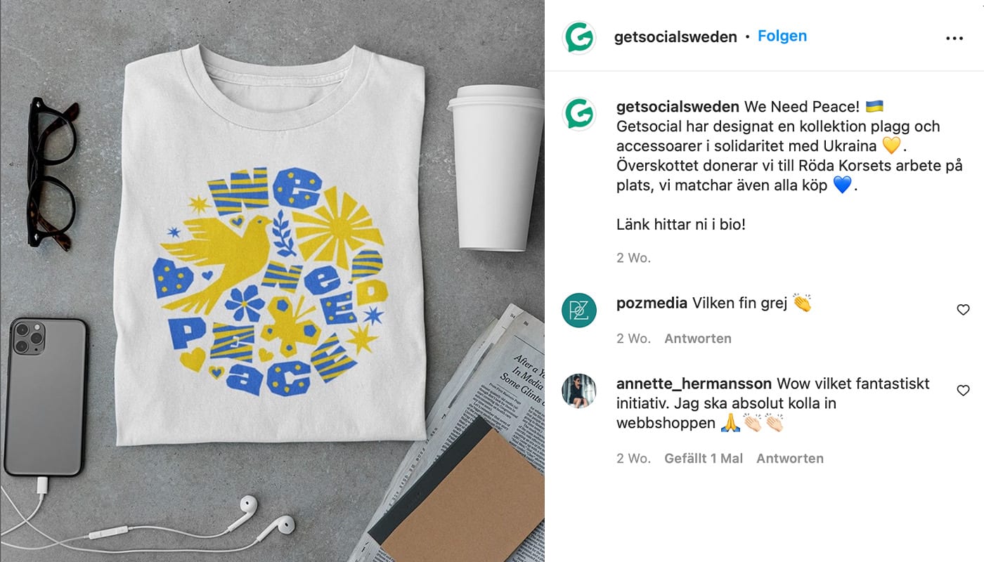Open annette_hermansson's profile picture

coord(579,391)
